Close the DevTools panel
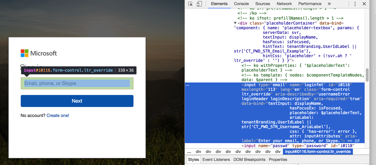The width and height of the screenshot is (376, 165). (x=364, y=4)
